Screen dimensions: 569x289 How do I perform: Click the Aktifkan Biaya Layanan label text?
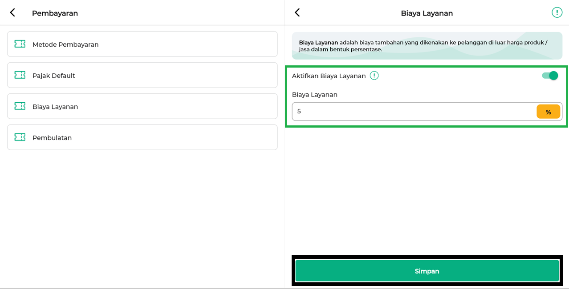coord(329,76)
